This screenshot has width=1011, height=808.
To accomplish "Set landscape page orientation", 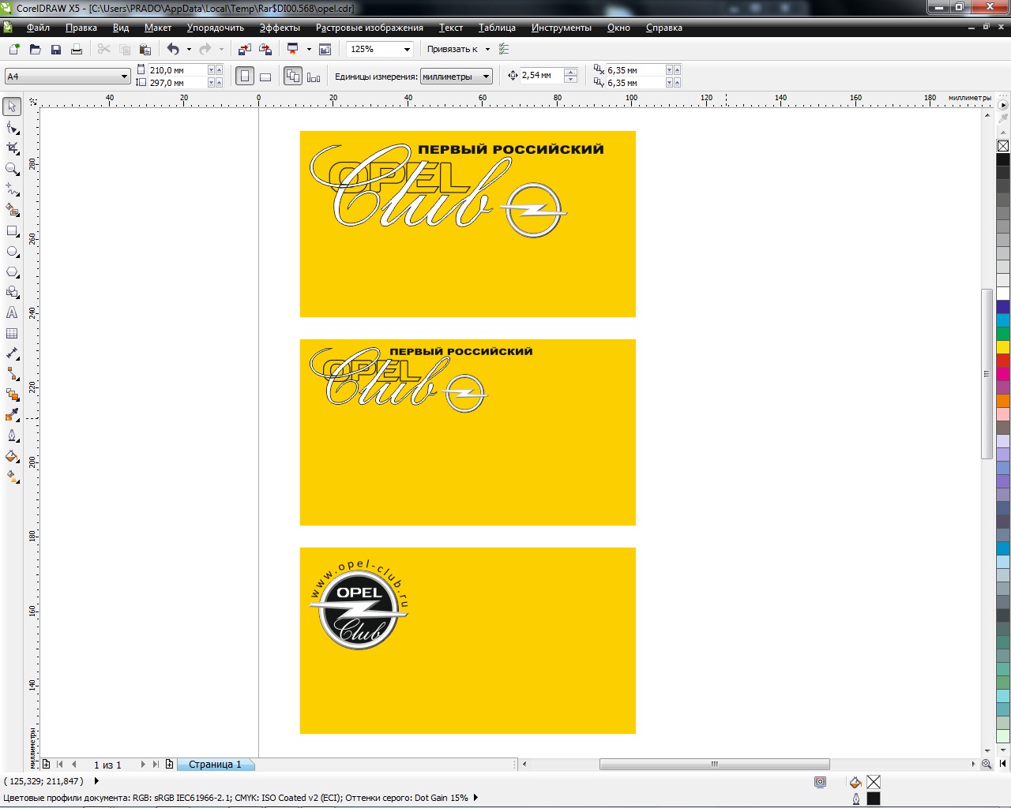I will pos(265,77).
